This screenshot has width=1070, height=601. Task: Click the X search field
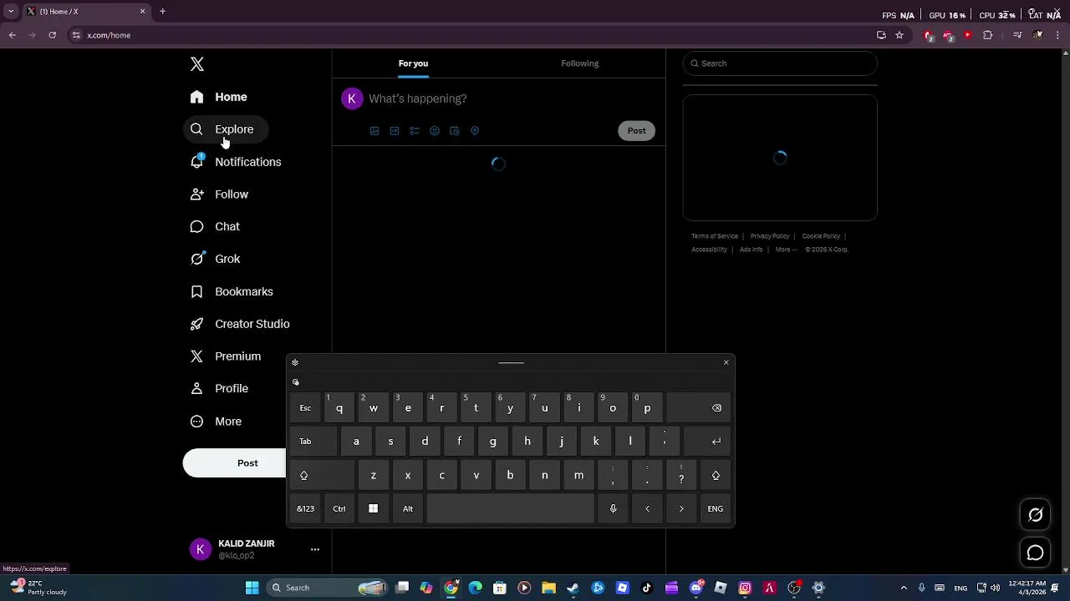(x=780, y=63)
